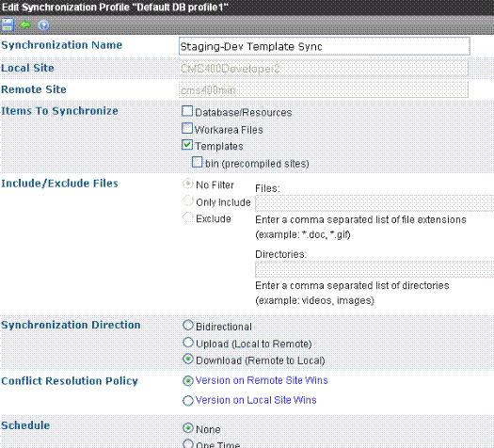Select the Exclude radio option
494x448 pixels.
188,217
